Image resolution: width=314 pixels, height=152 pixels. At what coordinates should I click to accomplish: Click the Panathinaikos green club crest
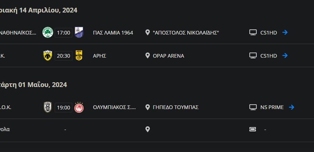click(48, 32)
